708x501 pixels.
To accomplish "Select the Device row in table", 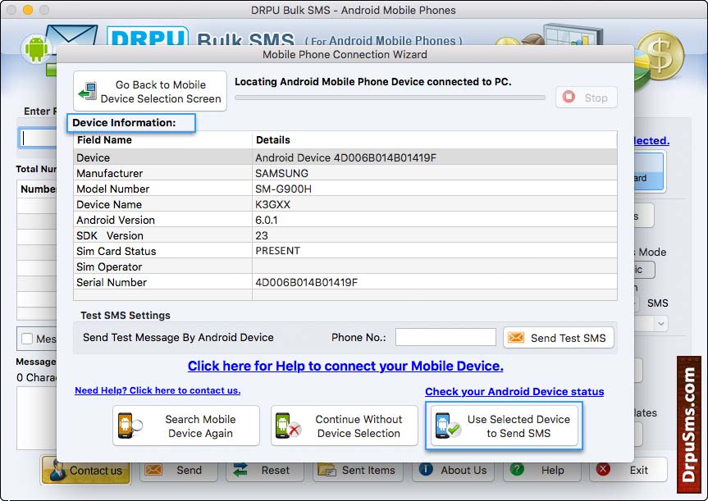I will coord(345,157).
